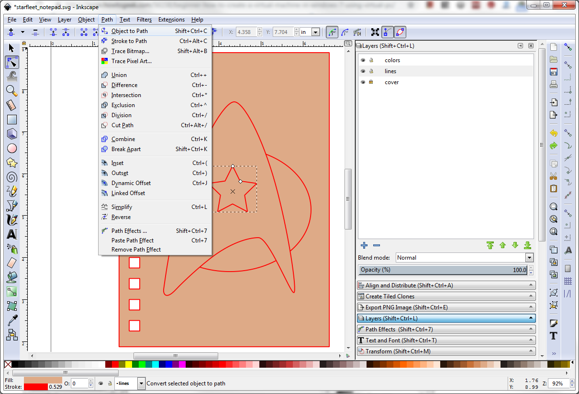Click the red stroke color swatch
The height and width of the screenshot is (394, 579).
coord(35,387)
